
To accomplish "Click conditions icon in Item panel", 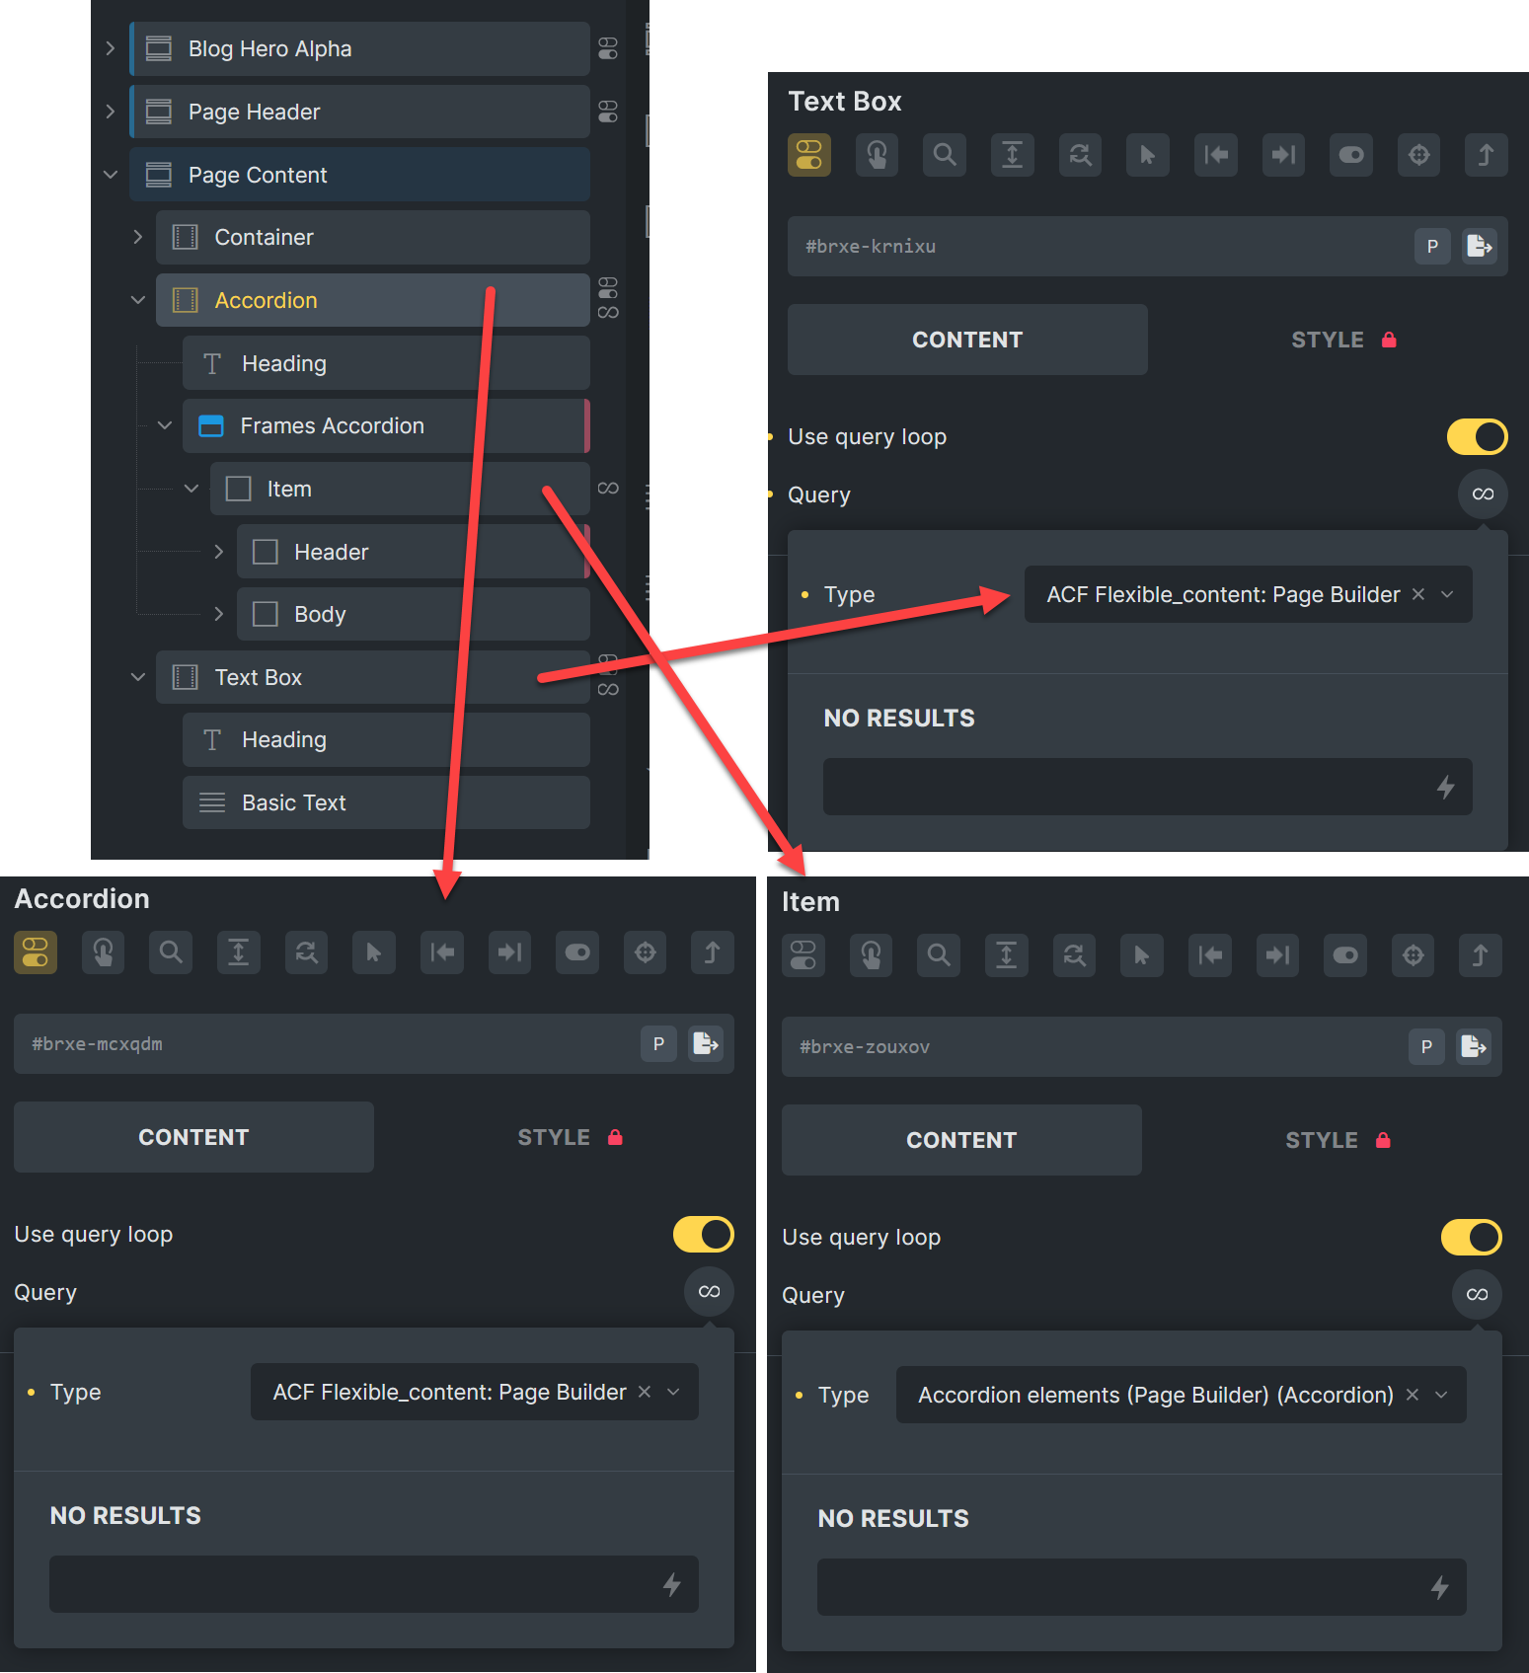I will (803, 955).
